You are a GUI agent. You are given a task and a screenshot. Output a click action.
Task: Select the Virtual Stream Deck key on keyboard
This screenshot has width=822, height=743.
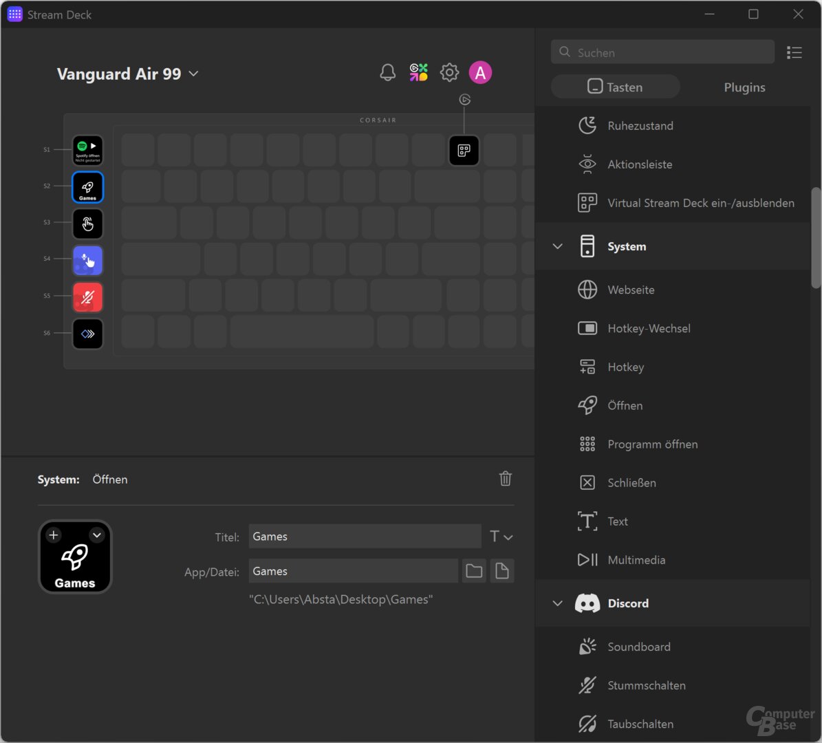pos(464,151)
